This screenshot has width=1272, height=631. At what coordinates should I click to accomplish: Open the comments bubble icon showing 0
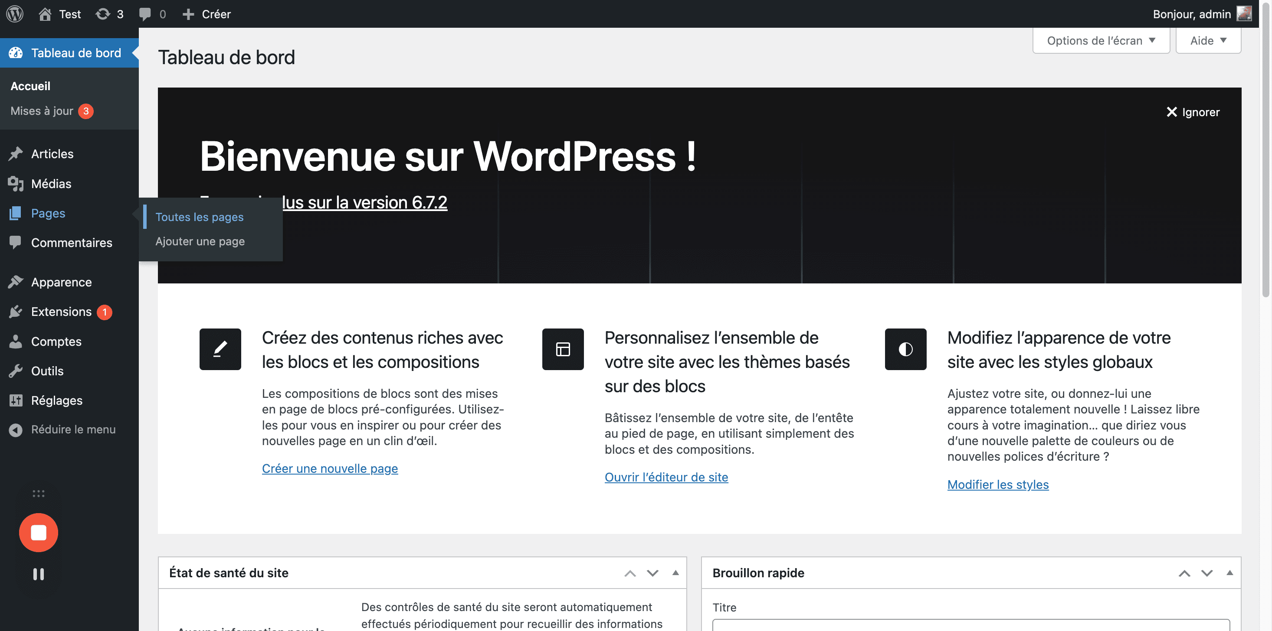144,14
